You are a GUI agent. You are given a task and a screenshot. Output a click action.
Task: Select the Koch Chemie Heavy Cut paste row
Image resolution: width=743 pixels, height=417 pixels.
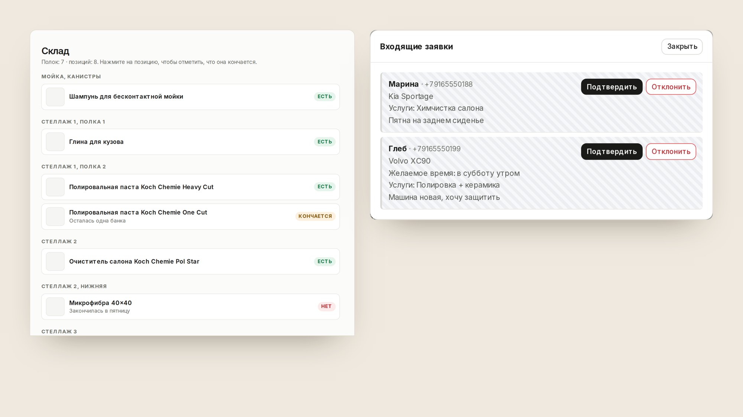coord(191,187)
